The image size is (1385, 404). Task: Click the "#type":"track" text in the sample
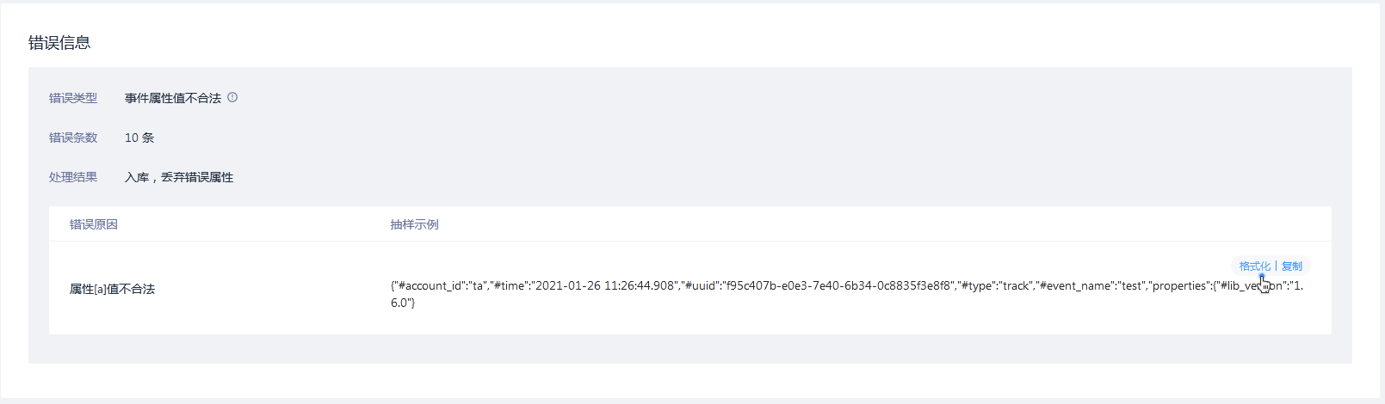pyautogui.click(x=995, y=286)
